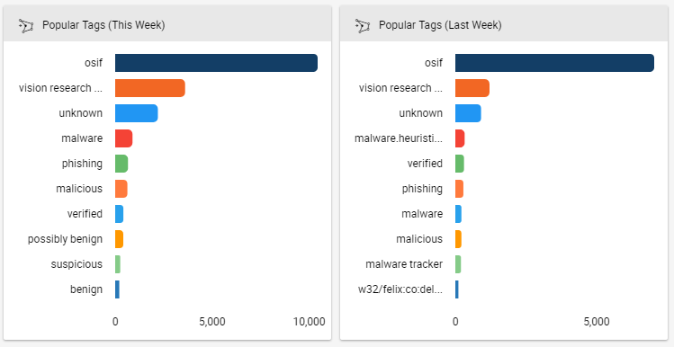Screen dimensions: 674x347
Task: Click the red malware bar in This Week
Action: point(124,138)
